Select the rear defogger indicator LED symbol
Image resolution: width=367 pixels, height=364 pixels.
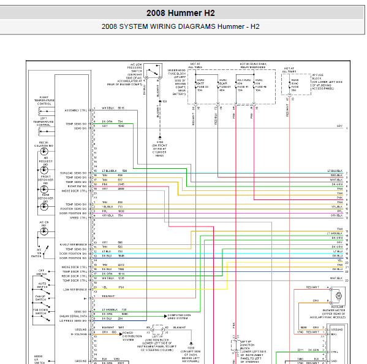pos(44,207)
